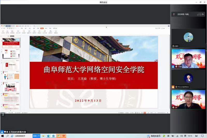Click the 搜索一下 search button
207x138 pixels.
coord(36,136)
